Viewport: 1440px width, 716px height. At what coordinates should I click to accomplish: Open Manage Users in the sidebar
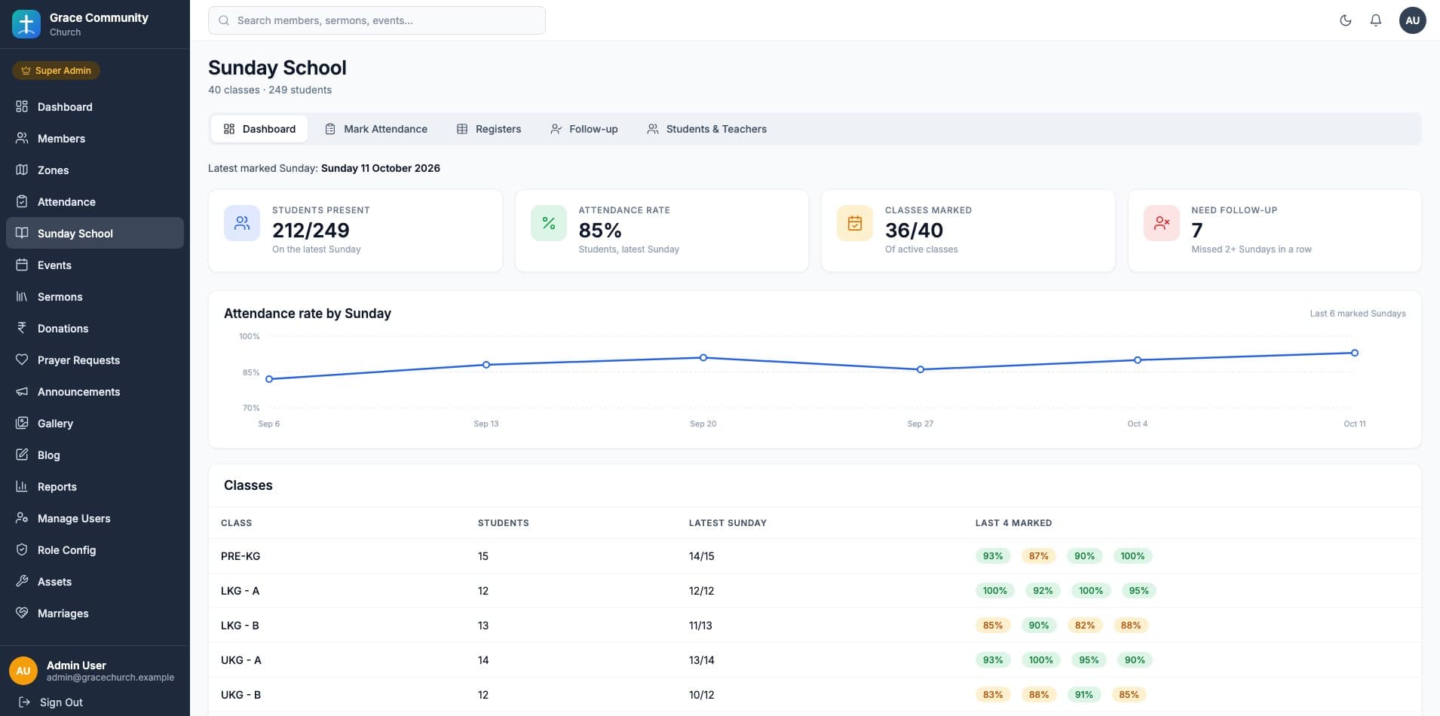pos(95,518)
